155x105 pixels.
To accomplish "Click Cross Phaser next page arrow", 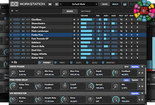I will click(143, 73).
